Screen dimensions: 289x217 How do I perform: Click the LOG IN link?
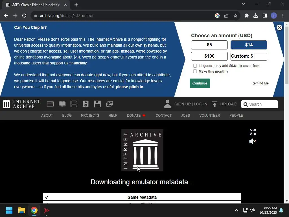201,104
